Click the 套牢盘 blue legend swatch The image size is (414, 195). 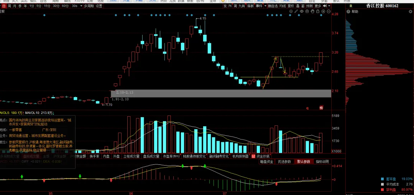(382, 179)
